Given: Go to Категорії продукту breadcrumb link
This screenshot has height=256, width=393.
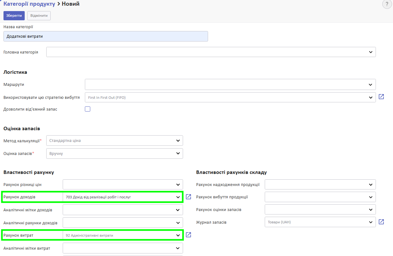Looking at the screenshot, I should [x=29, y=4].
